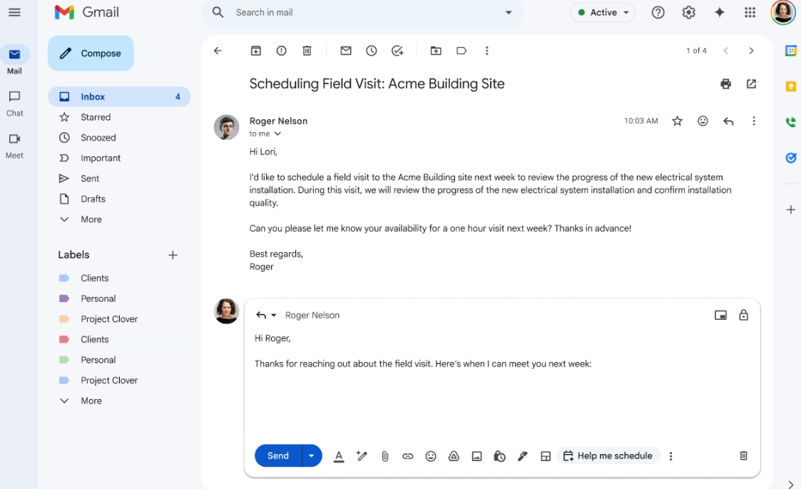The width and height of the screenshot is (801, 489).
Task: Open the Gemini sparkle icon
Action: tap(719, 13)
